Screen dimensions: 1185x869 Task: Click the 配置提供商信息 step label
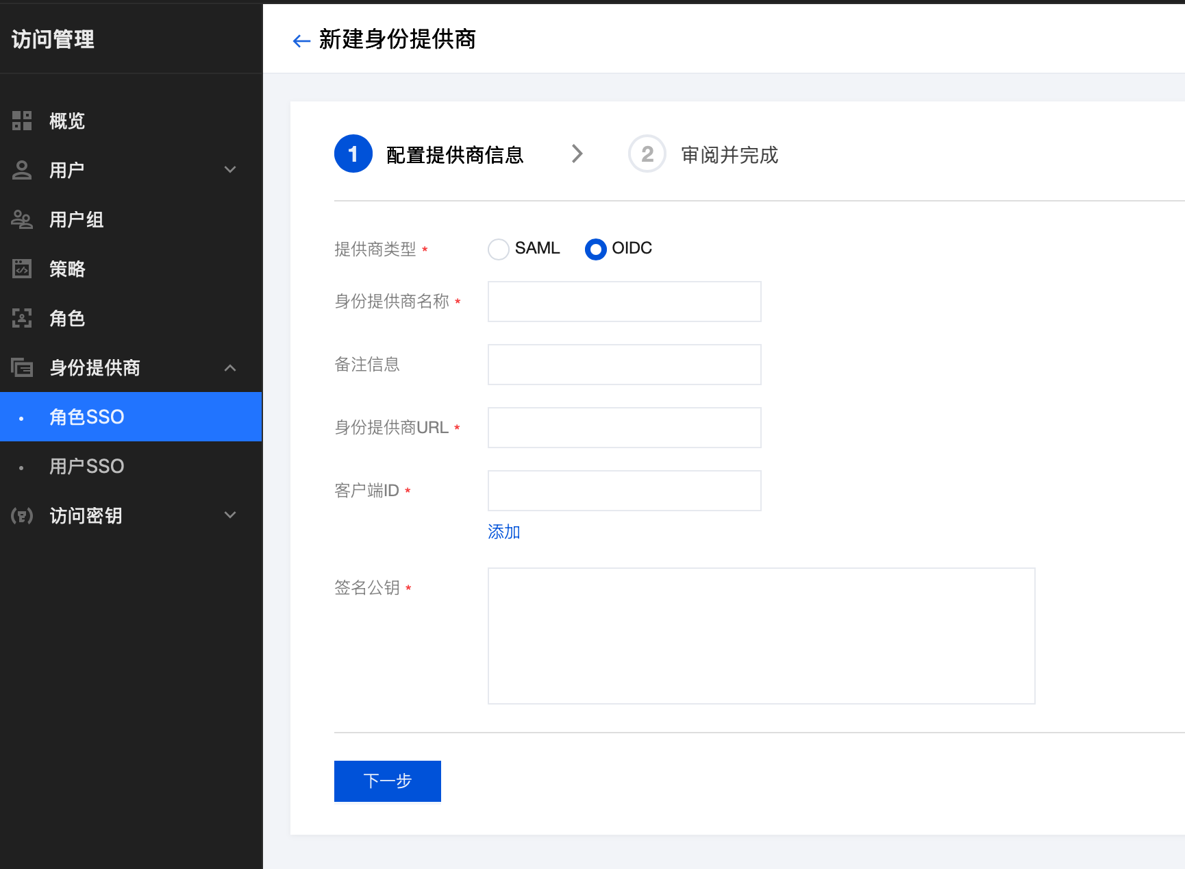(x=455, y=155)
